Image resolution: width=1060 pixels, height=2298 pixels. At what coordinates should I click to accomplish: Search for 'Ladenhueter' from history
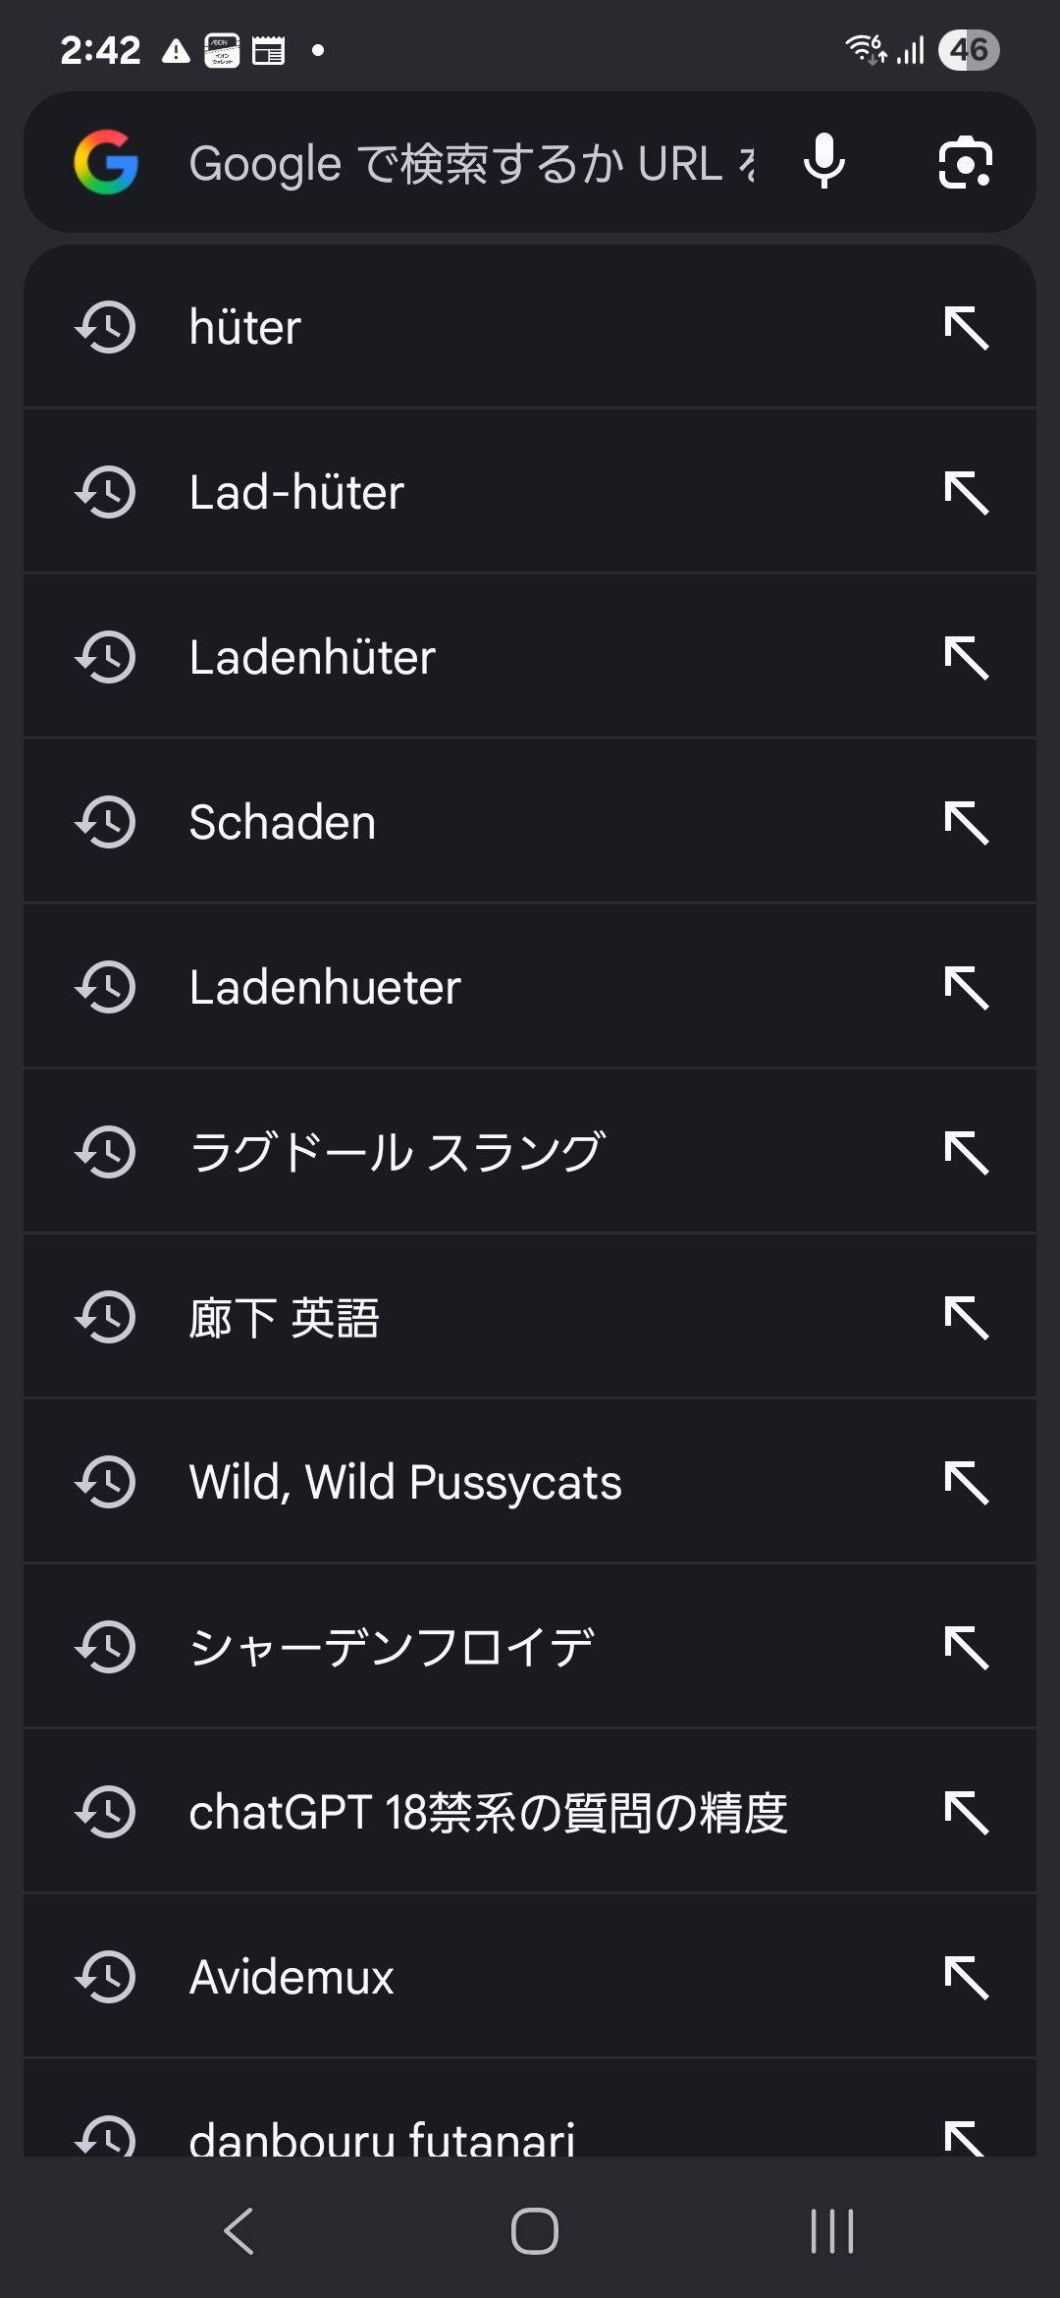tap(325, 987)
